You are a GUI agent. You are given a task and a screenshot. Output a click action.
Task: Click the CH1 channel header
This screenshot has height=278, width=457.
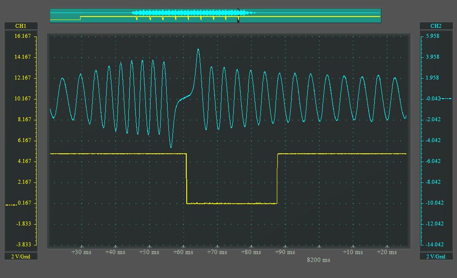pos(20,26)
